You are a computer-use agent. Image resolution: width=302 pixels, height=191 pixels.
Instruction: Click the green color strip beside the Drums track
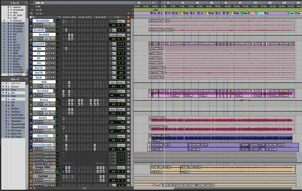(x=31, y=102)
